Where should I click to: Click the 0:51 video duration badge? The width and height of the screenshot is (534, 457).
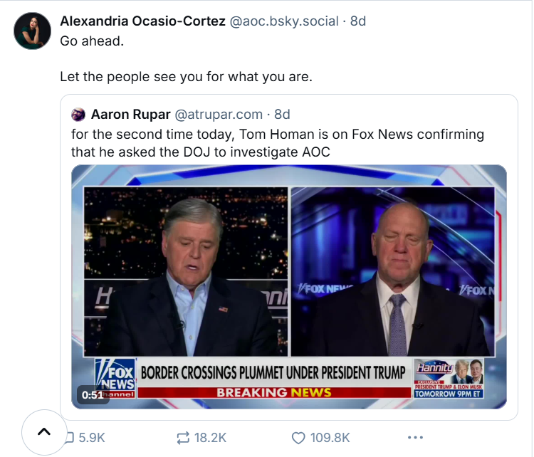pos(93,394)
